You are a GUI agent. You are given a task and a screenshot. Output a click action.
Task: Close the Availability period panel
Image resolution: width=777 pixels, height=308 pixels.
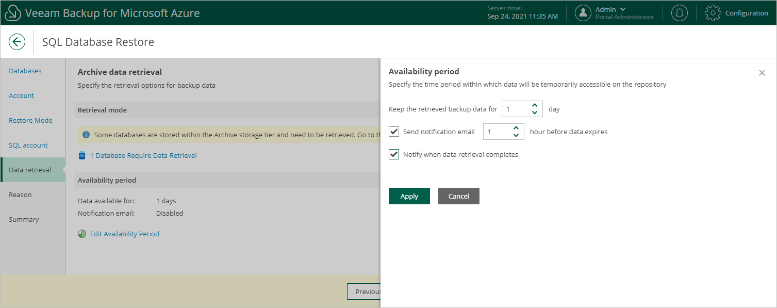pyautogui.click(x=762, y=73)
